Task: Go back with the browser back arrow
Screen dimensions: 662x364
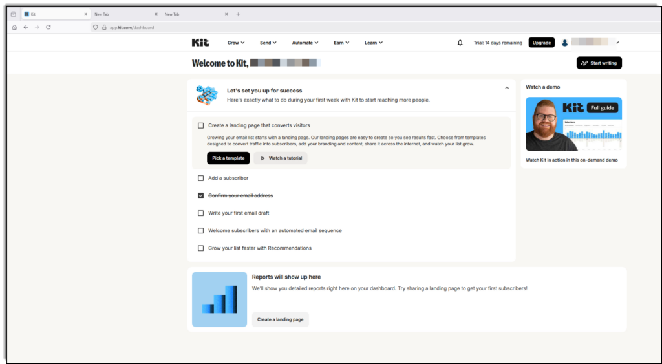Action: click(x=26, y=27)
